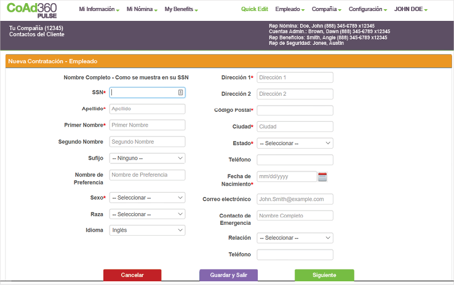454x285 pixels.
Task: Click the CoAd360 Pulse logo
Action: (32, 10)
